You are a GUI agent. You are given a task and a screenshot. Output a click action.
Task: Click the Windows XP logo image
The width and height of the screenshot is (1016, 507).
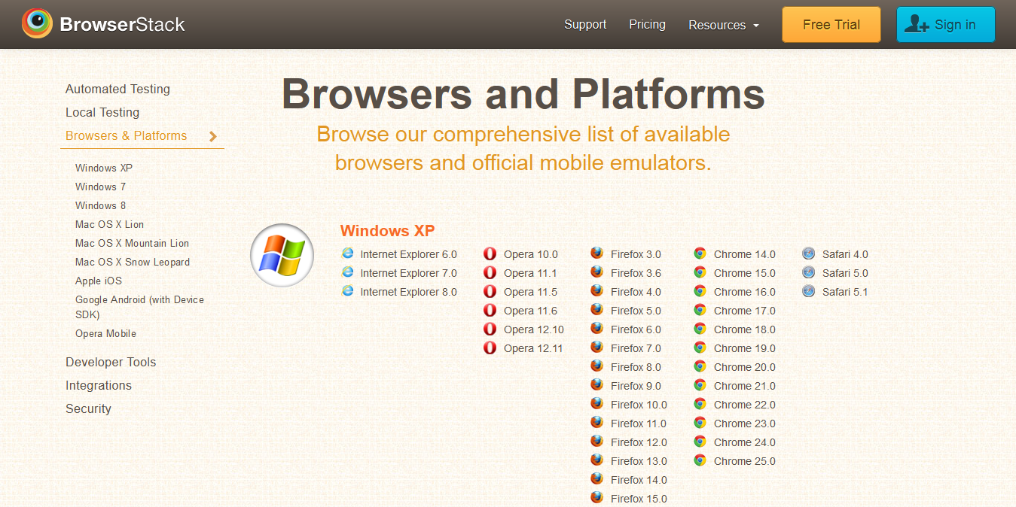point(282,255)
